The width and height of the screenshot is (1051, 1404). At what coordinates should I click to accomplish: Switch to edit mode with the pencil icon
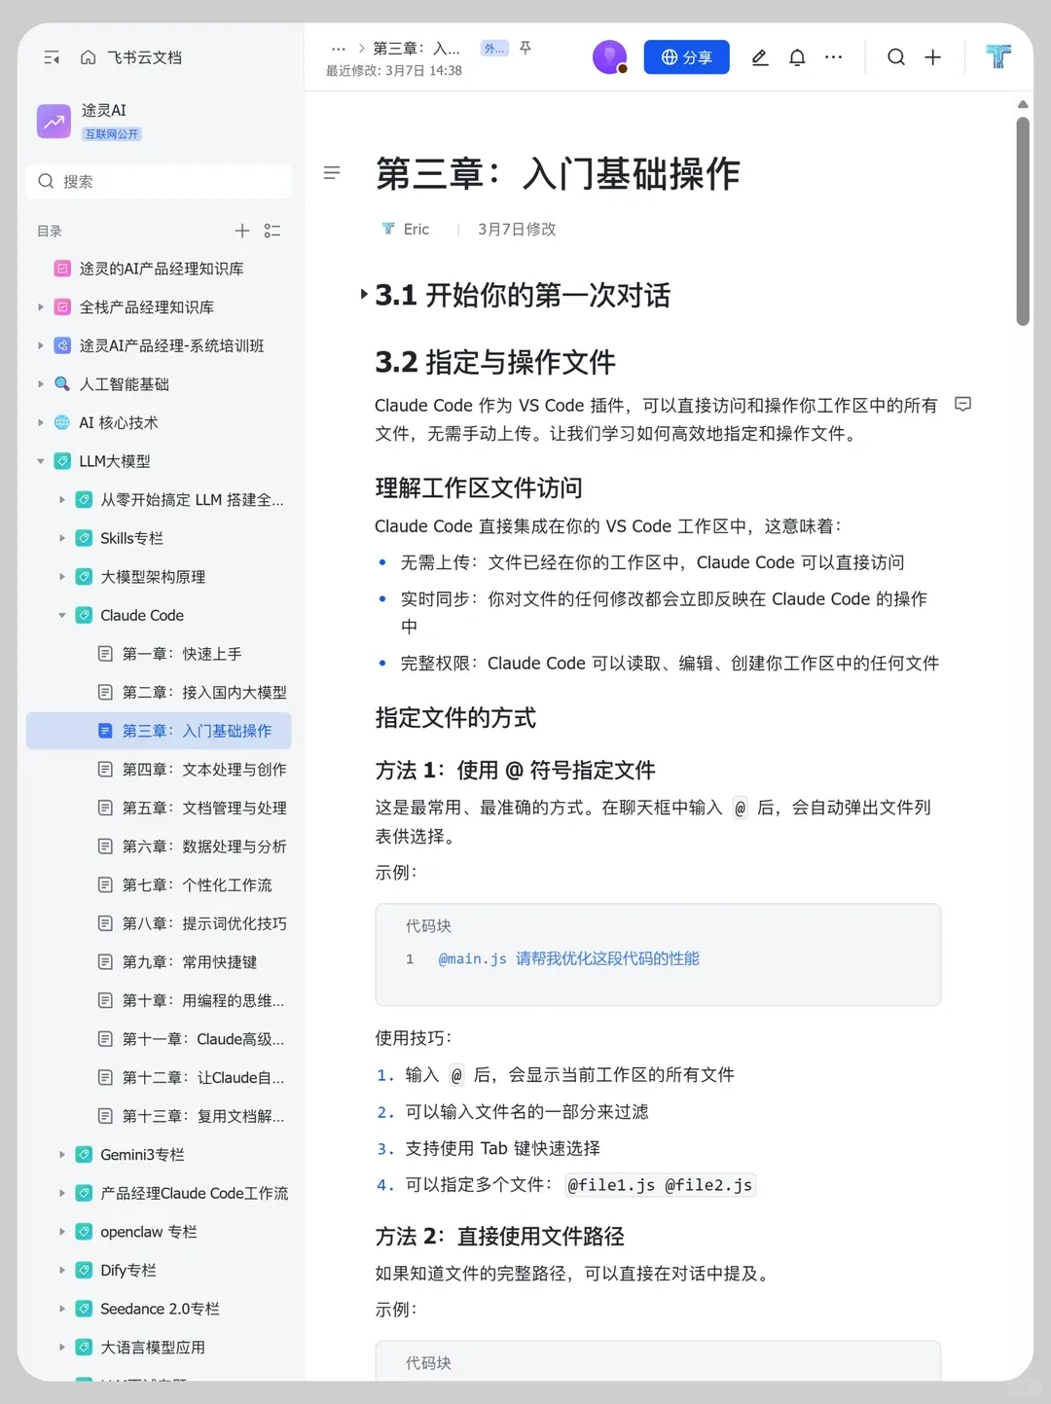[x=760, y=57]
